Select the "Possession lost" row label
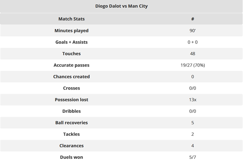243x162 pixels. click(71, 100)
